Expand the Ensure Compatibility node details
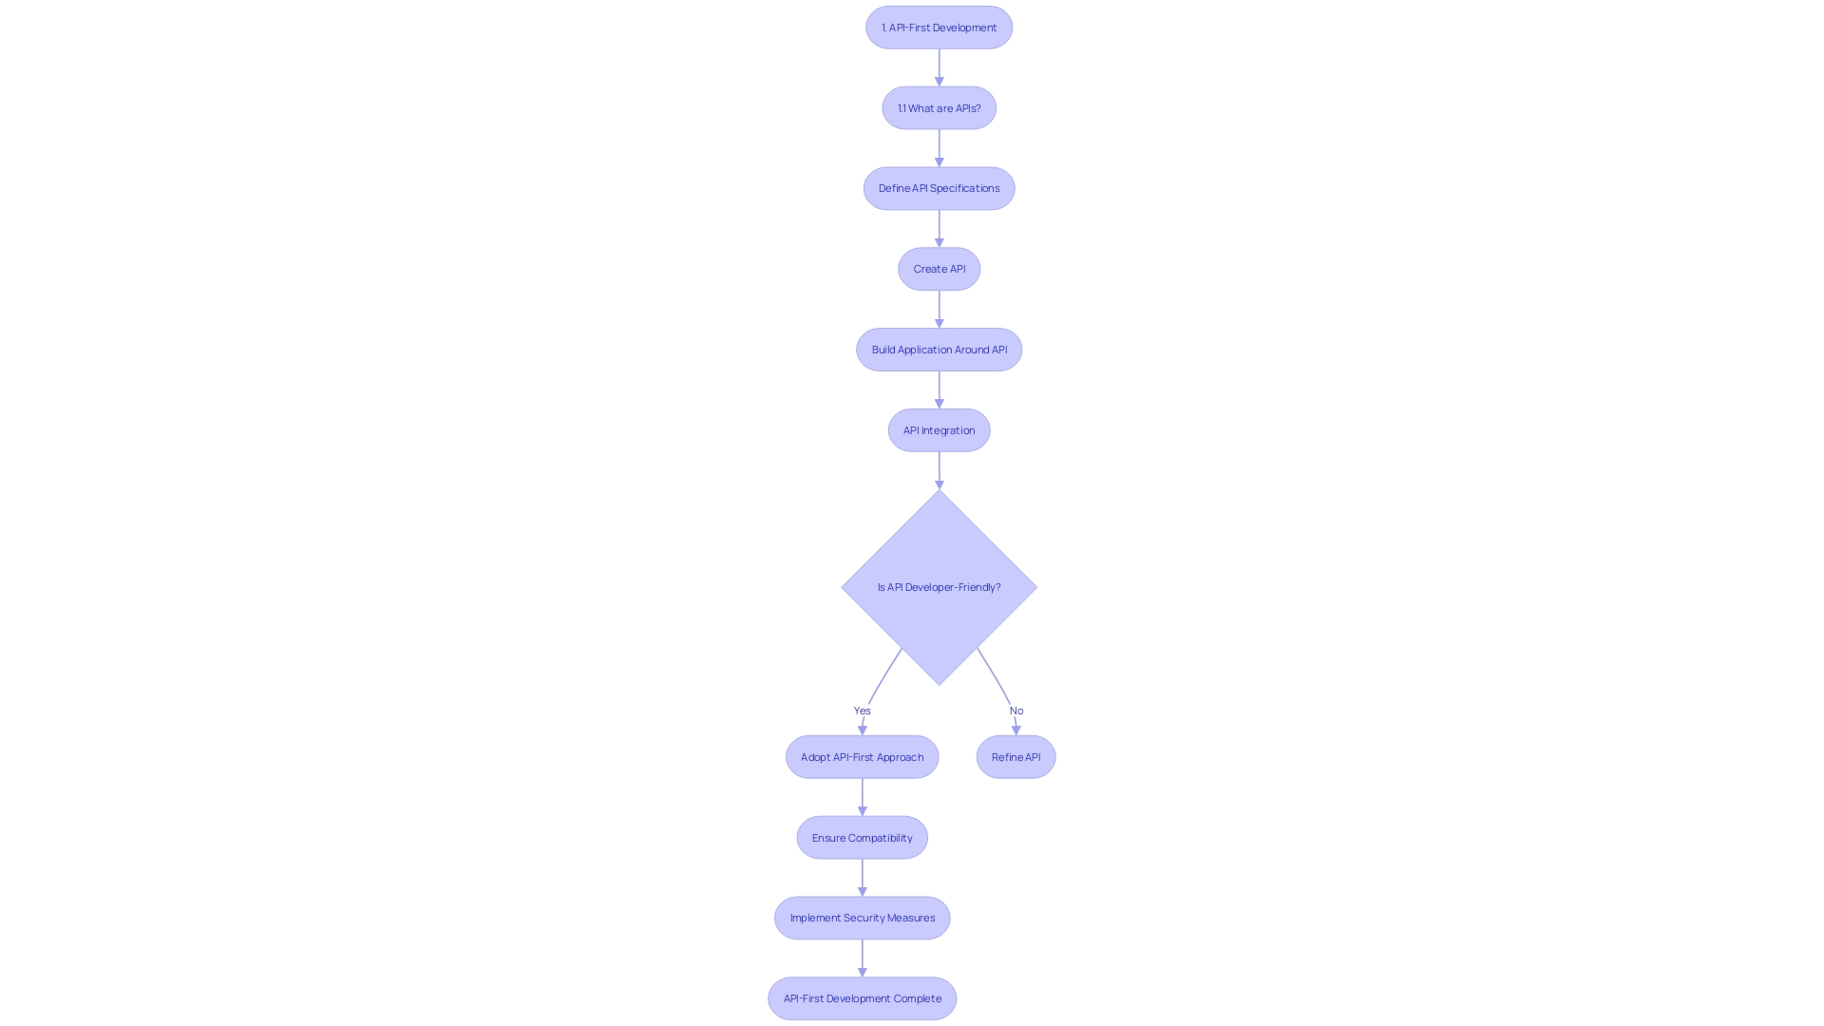The image size is (1824, 1026). pos(862,837)
